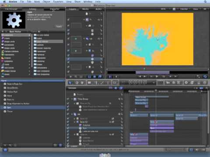Open the File menu

22,2
